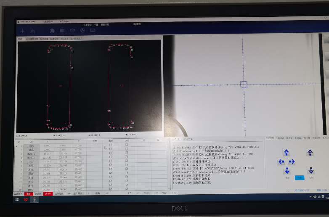
Task: Open the second tab above the log panel
Action: click(x=188, y=139)
